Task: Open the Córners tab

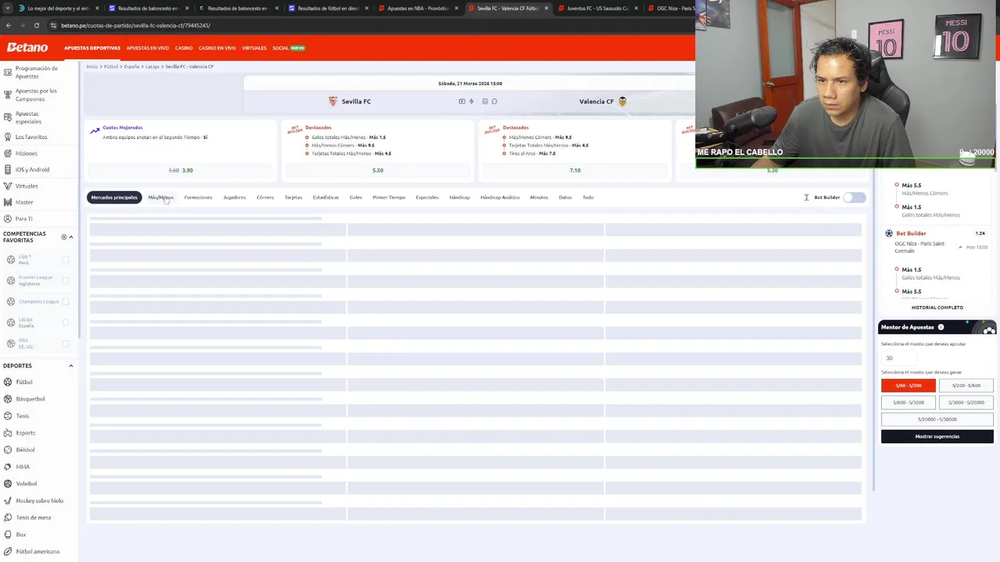Action: (x=265, y=197)
